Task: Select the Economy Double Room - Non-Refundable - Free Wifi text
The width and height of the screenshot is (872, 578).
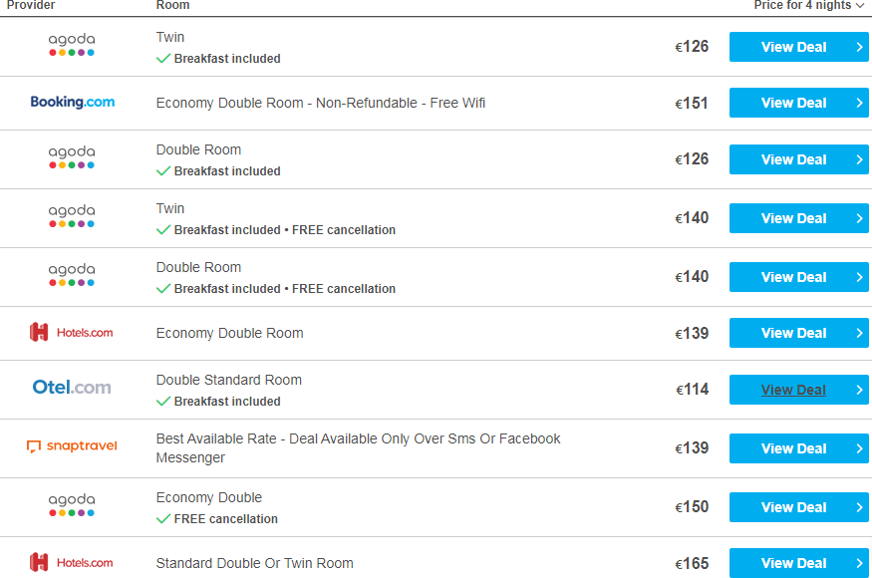Action: [320, 103]
